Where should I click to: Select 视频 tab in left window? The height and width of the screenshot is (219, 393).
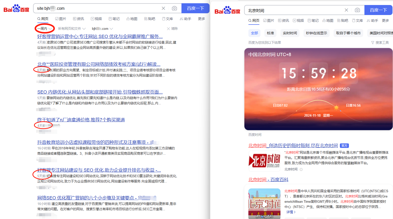point(96,19)
